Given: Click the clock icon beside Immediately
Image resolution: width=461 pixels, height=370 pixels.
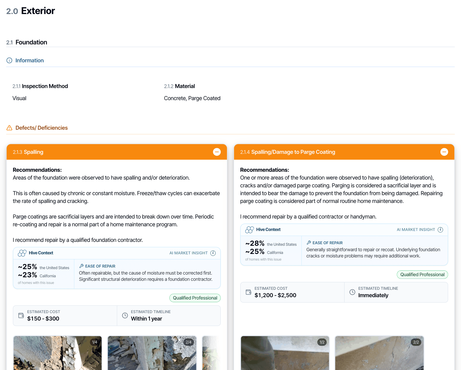Looking at the screenshot, I should [x=352, y=292].
